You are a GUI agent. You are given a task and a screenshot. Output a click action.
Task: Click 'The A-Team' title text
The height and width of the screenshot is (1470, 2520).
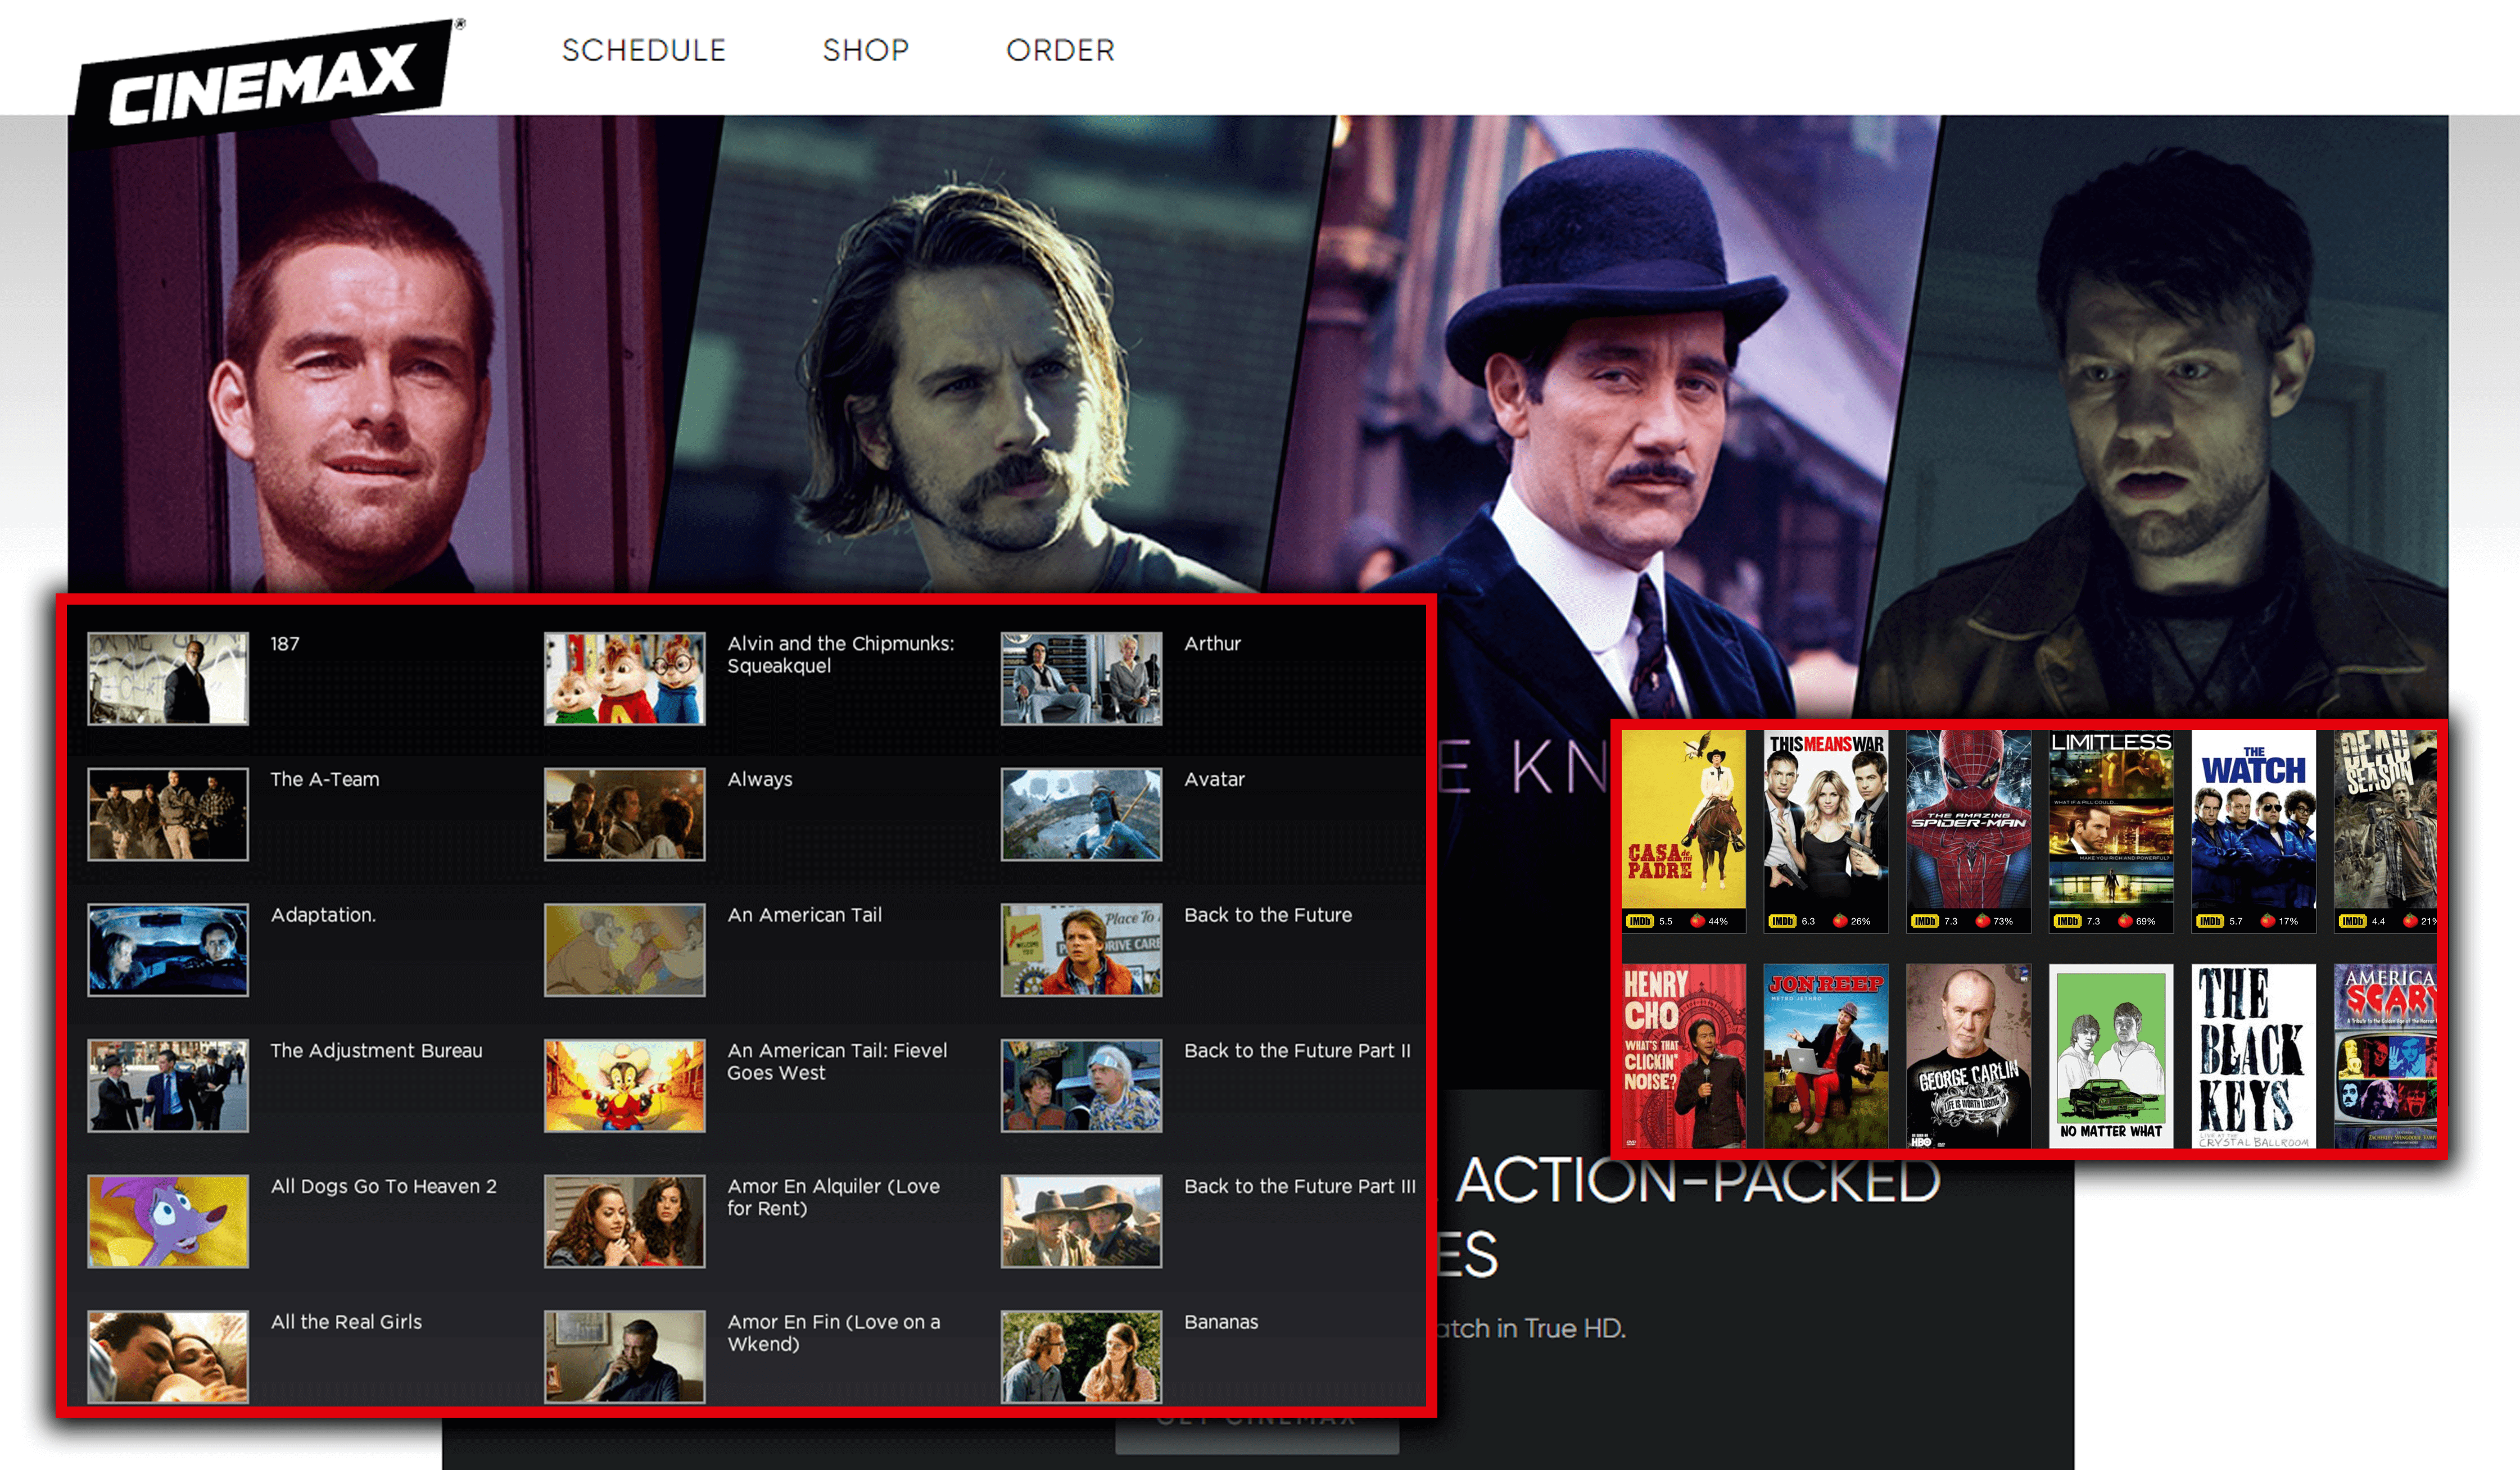325,779
